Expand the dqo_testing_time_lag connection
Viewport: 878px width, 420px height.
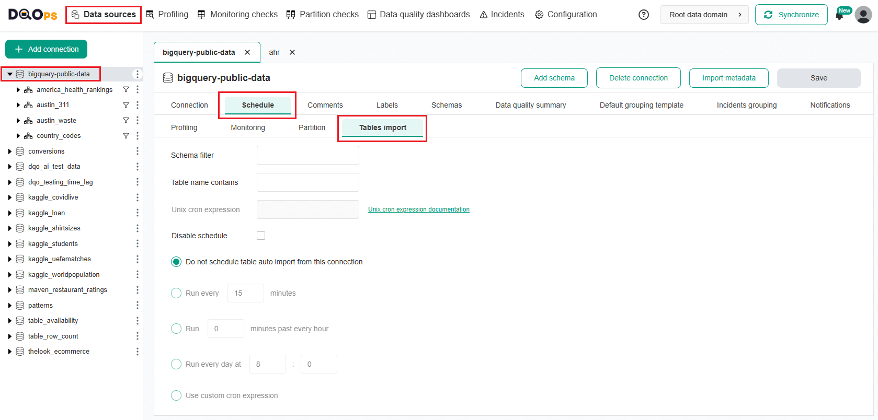click(x=10, y=182)
